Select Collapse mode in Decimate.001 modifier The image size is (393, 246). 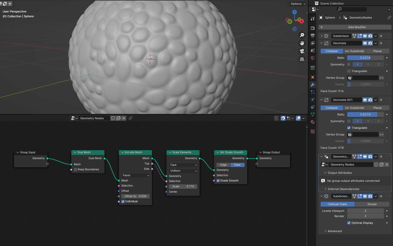pos(332,108)
